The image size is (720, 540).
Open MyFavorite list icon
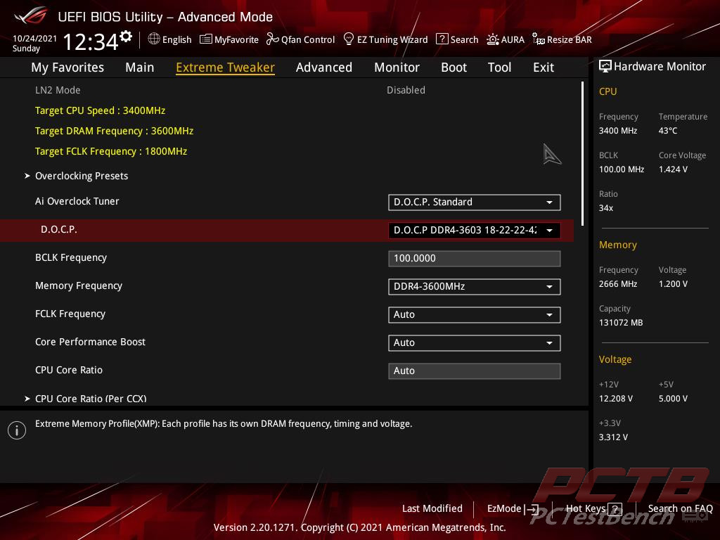(x=206, y=39)
